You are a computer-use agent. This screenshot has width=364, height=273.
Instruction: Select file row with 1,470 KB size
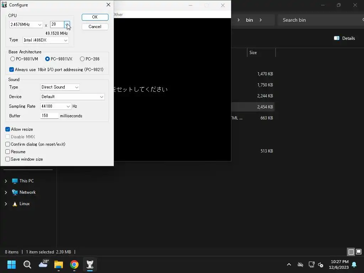[x=253, y=74]
